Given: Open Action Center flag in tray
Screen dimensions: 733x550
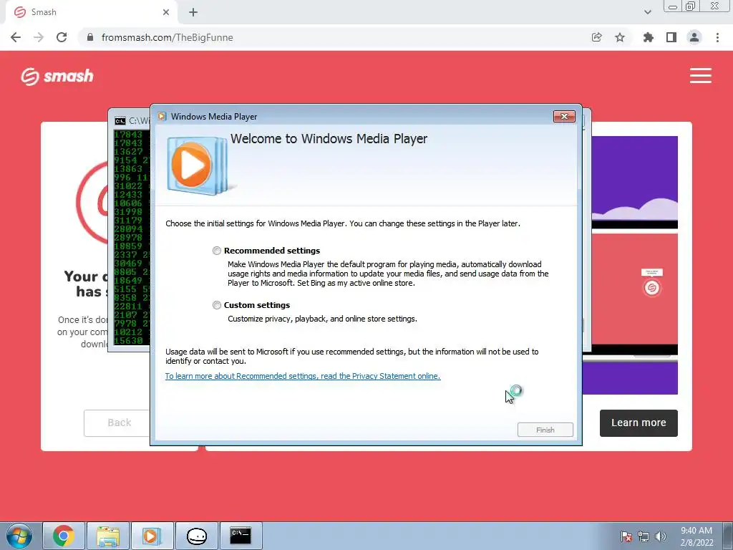Looking at the screenshot, I should coord(626,536).
